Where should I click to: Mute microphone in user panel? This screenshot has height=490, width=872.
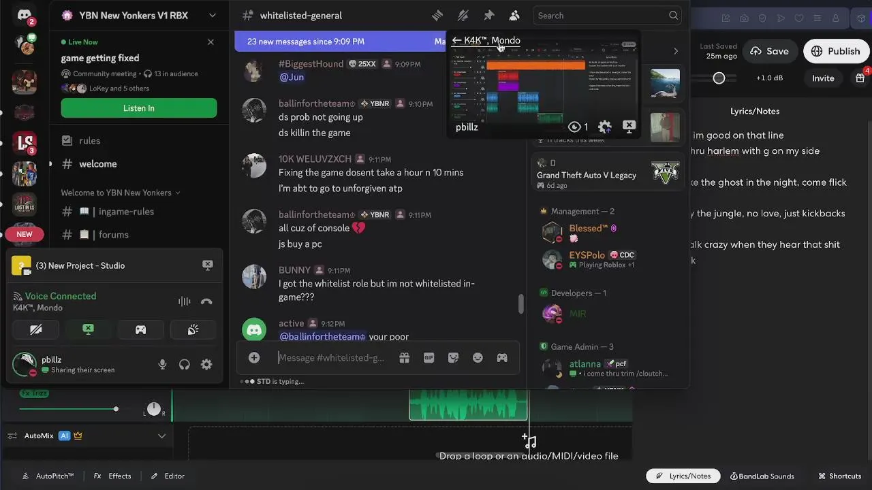162,364
